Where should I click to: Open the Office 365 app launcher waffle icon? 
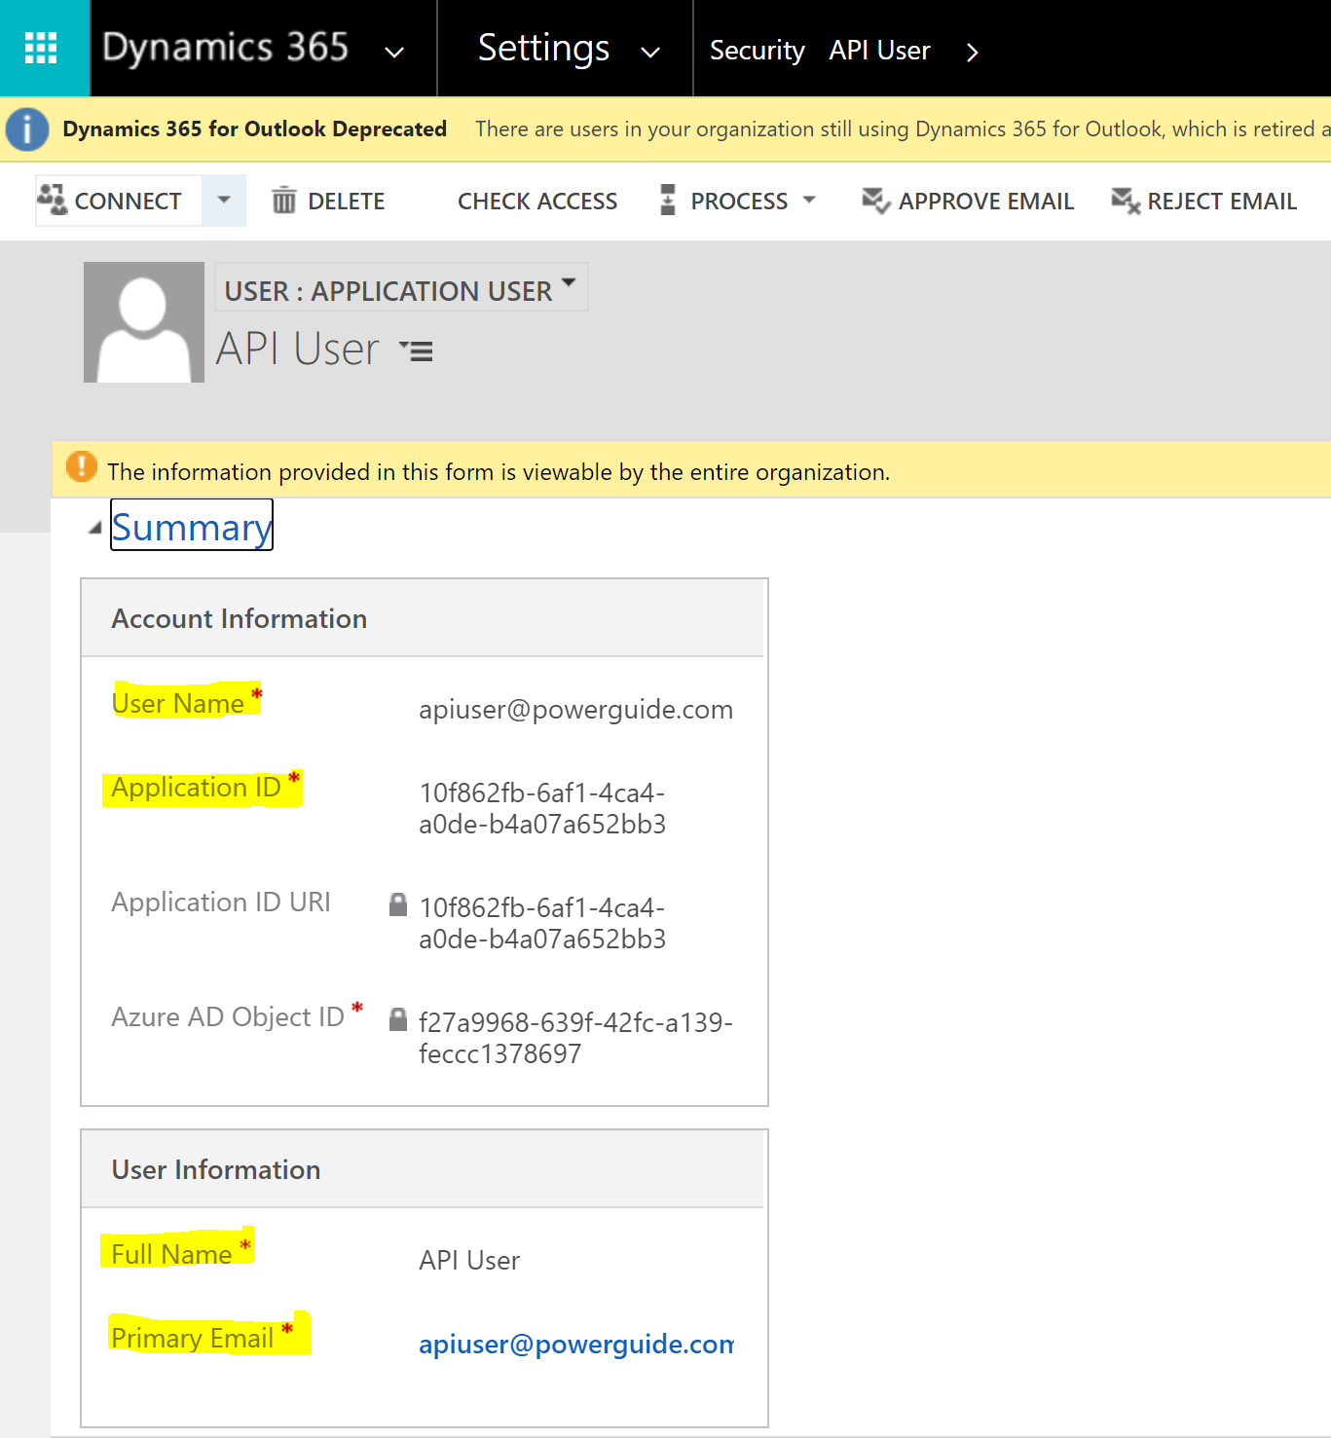coord(43,47)
